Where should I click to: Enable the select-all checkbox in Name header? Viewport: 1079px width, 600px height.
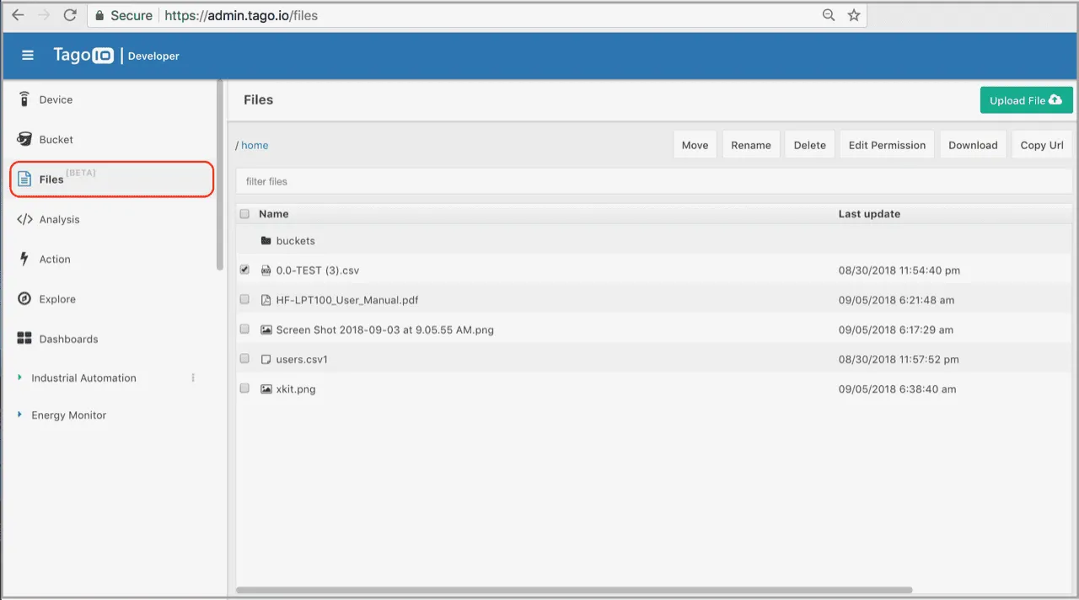[244, 213]
